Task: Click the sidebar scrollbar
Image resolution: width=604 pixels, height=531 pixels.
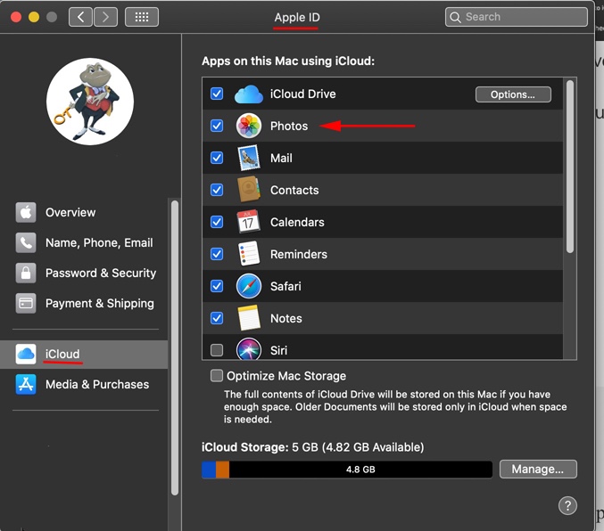Action: click(175, 347)
